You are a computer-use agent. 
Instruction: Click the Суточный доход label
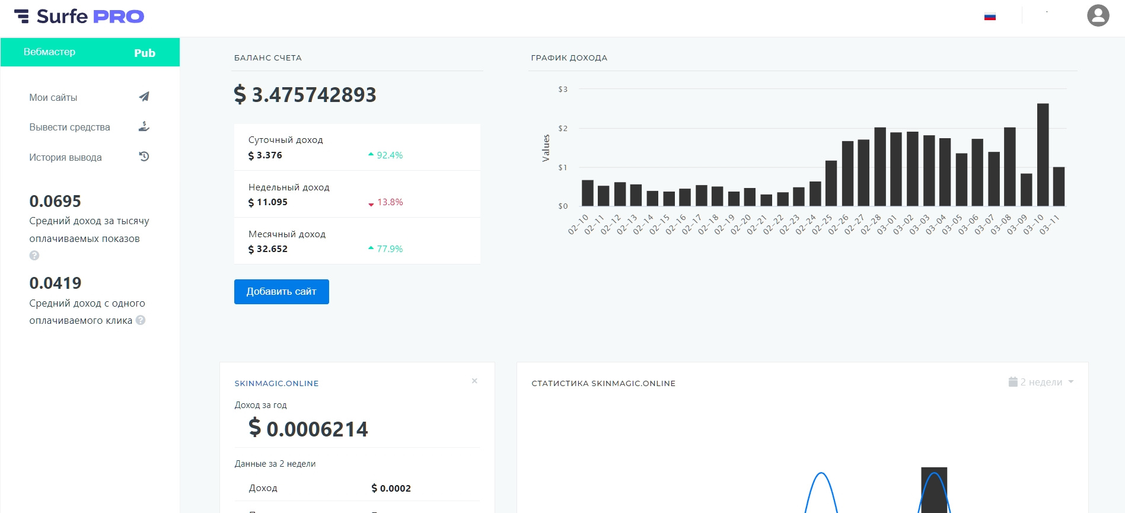pyautogui.click(x=286, y=140)
